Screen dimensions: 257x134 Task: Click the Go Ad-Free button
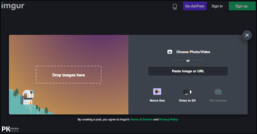195,6
